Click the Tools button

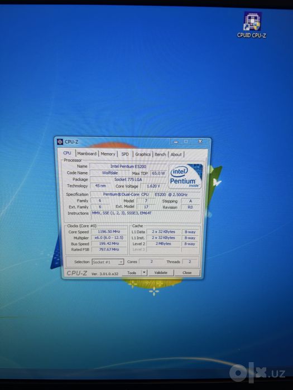pos(132,272)
